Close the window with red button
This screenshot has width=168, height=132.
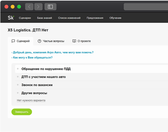(x=6, y=7)
